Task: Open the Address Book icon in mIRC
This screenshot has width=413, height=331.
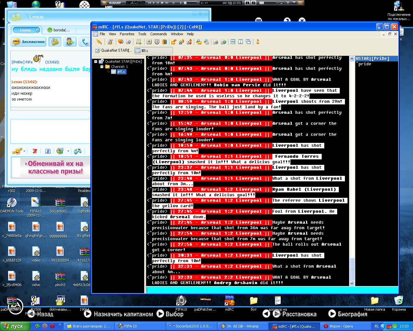Action: (149, 42)
